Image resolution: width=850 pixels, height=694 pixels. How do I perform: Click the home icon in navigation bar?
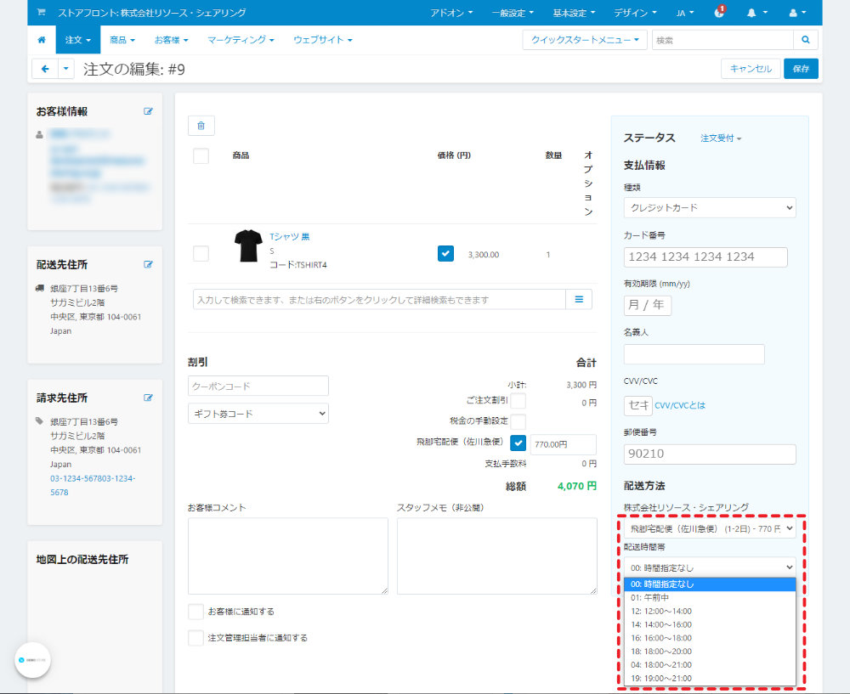pyautogui.click(x=42, y=40)
